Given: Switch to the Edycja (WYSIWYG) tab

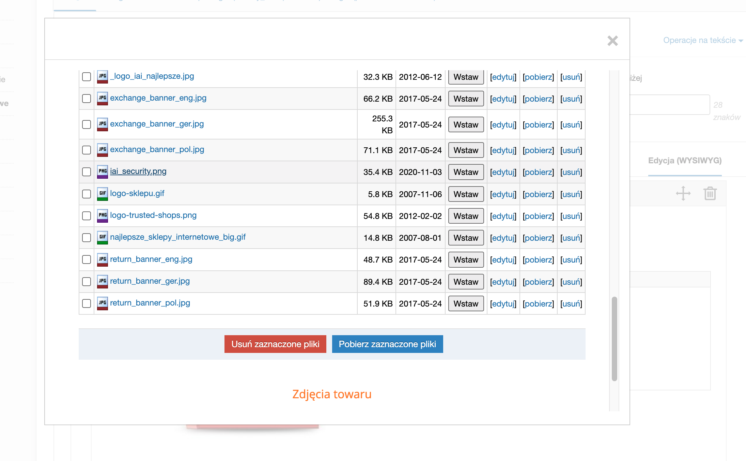Looking at the screenshot, I should 685,161.
